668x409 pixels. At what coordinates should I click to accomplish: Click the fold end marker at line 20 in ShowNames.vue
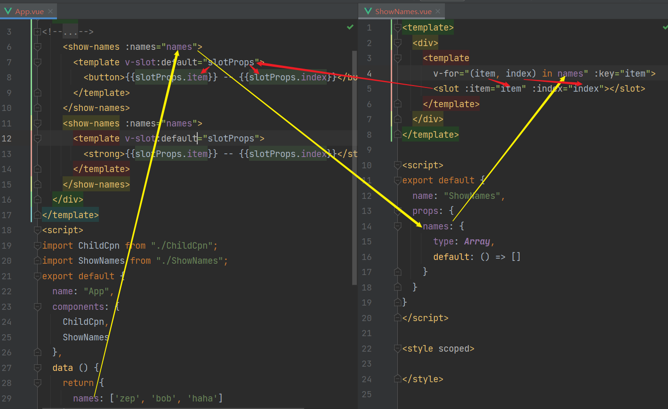click(397, 318)
